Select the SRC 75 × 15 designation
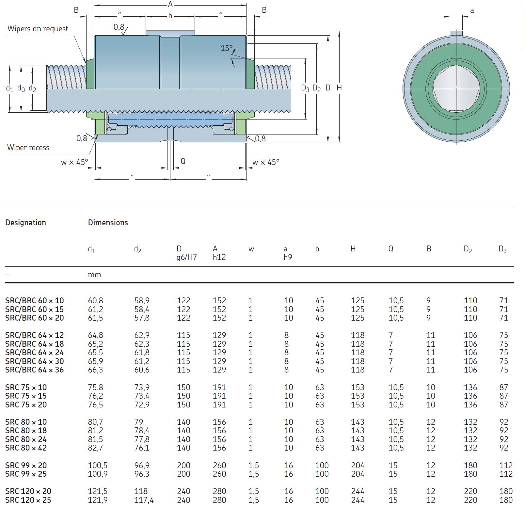 click(x=26, y=396)
